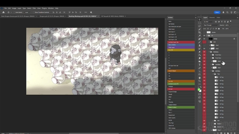Click the green foreground color swatch
The height and width of the screenshot is (134, 239).
[199, 89]
